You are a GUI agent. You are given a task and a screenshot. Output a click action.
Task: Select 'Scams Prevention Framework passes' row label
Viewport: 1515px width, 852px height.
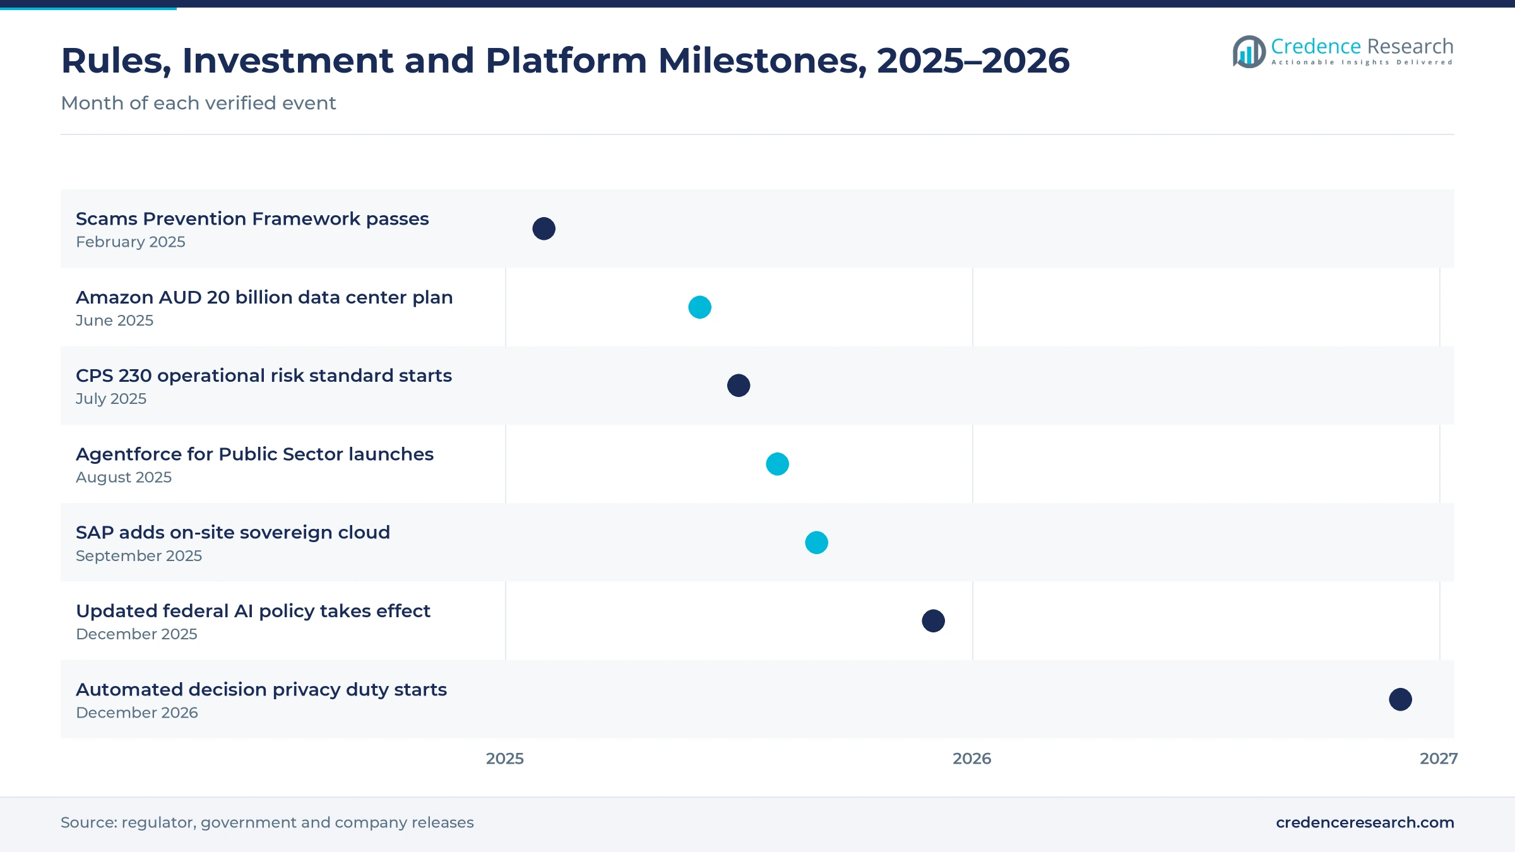pyautogui.click(x=252, y=219)
